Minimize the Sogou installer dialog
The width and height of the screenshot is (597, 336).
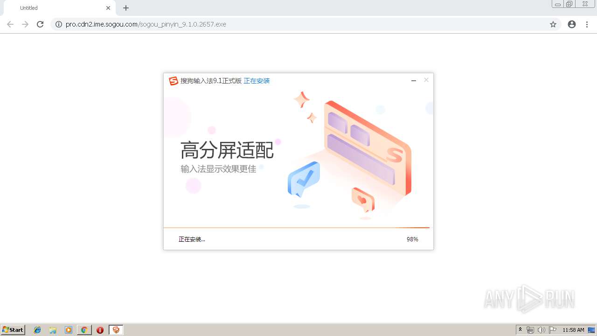click(413, 81)
